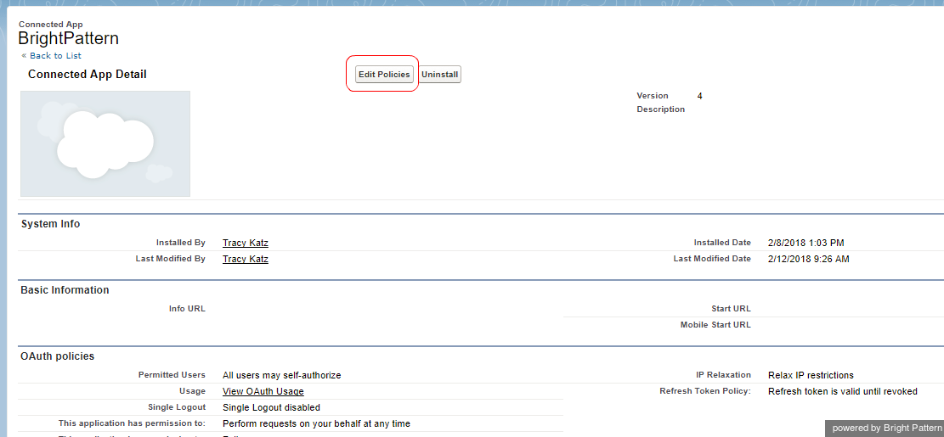Select text All users may self-authorize
Viewport: 944px width, 437px height.
(x=282, y=375)
